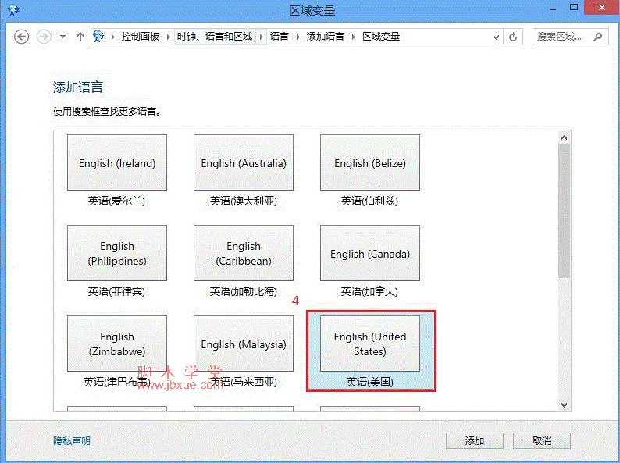This screenshot has width=620, height=463.
Task: Select the English (Canada) tile
Action: 370,253
